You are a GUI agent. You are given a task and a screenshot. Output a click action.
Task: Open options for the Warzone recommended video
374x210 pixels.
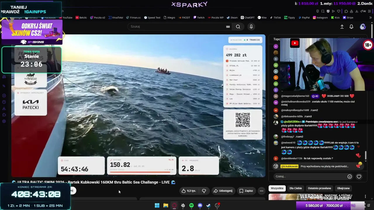click(365, 197)
